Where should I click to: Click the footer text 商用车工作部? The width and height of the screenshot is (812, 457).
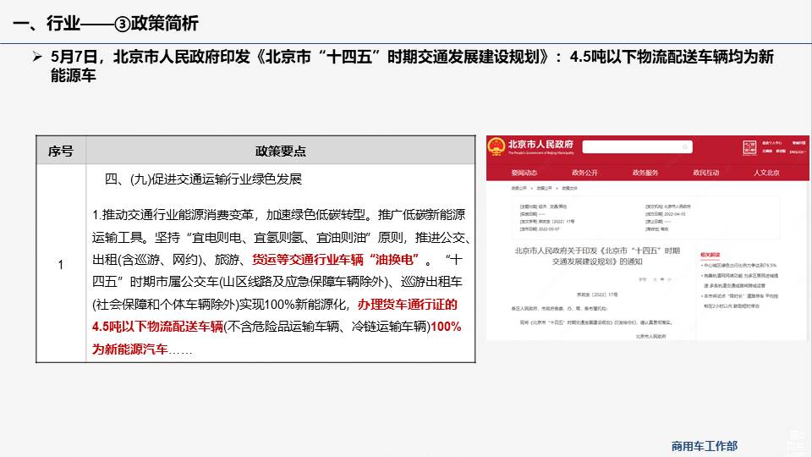click(705, 446)
